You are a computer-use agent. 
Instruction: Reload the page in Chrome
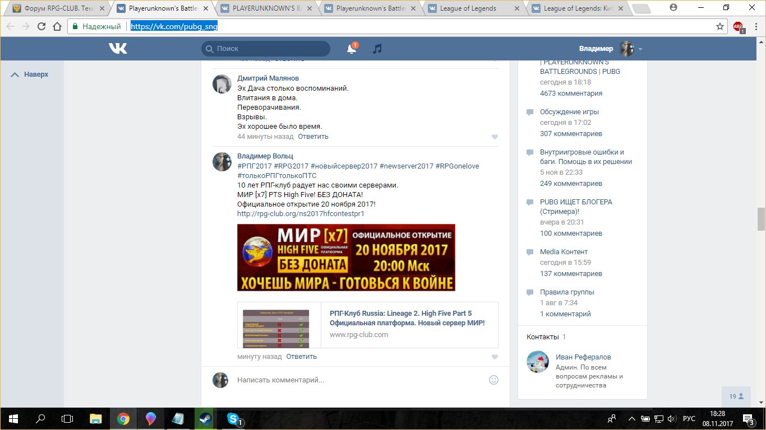pos(41,27)
